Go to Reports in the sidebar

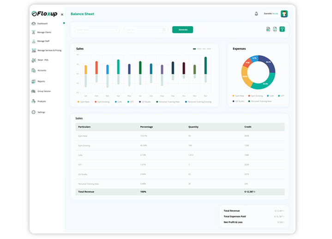[41, 81]
